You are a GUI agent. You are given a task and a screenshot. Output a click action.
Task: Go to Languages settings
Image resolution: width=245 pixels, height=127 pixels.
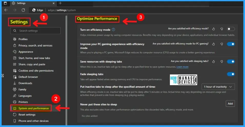point(25,96)
